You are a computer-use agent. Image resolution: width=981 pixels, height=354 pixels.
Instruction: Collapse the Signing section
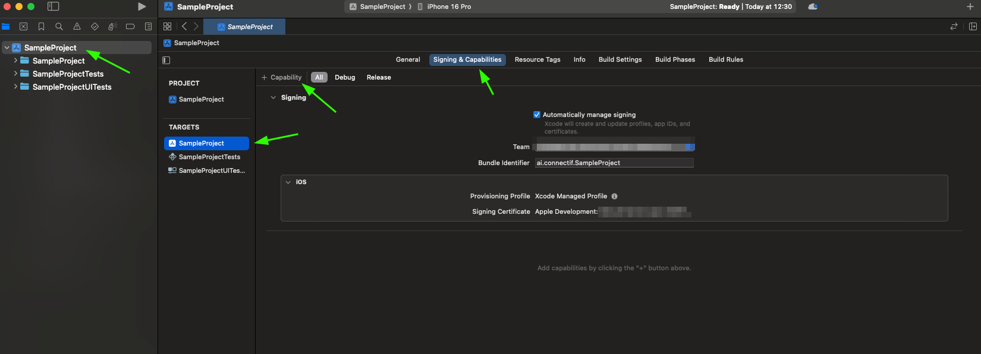(273, 97)
